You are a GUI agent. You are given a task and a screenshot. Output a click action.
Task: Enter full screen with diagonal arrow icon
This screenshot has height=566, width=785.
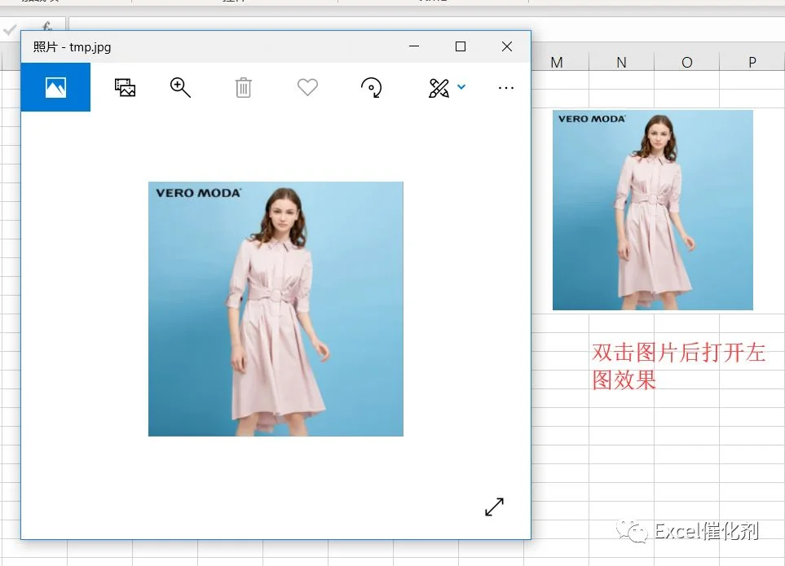coord(495,507)
